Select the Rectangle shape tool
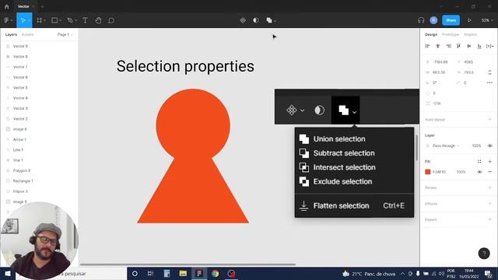The height and width of the screenshot is (280, 498). [x=54, y=20]
